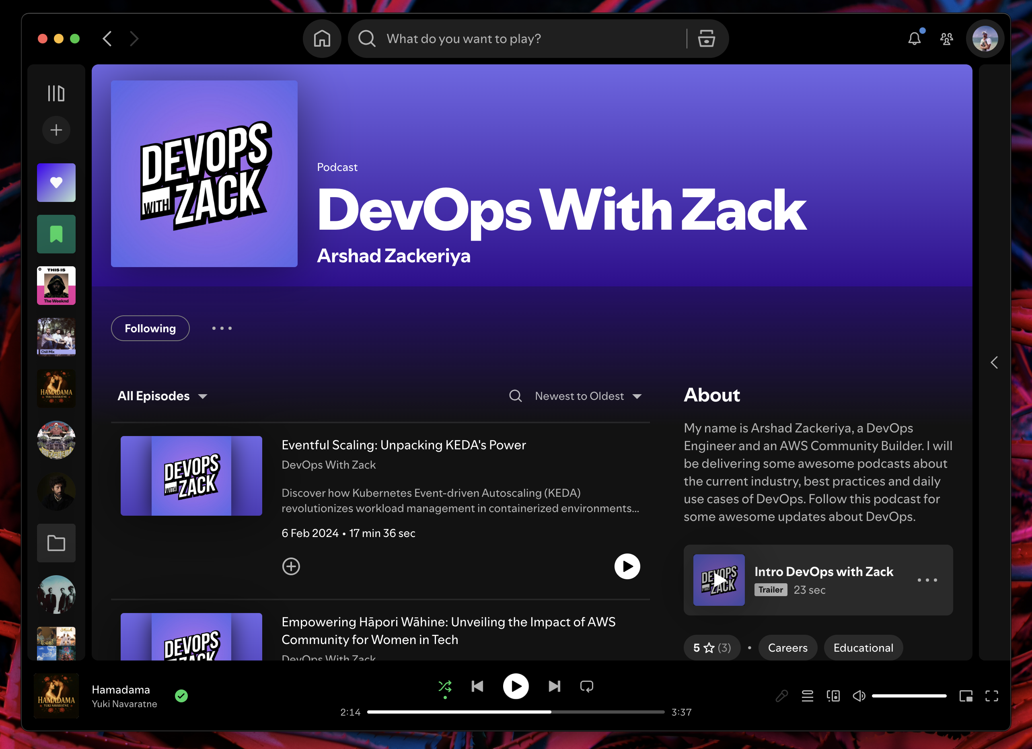Unfollow via the Following button
Screen dimensions: 1032x749
150,328
